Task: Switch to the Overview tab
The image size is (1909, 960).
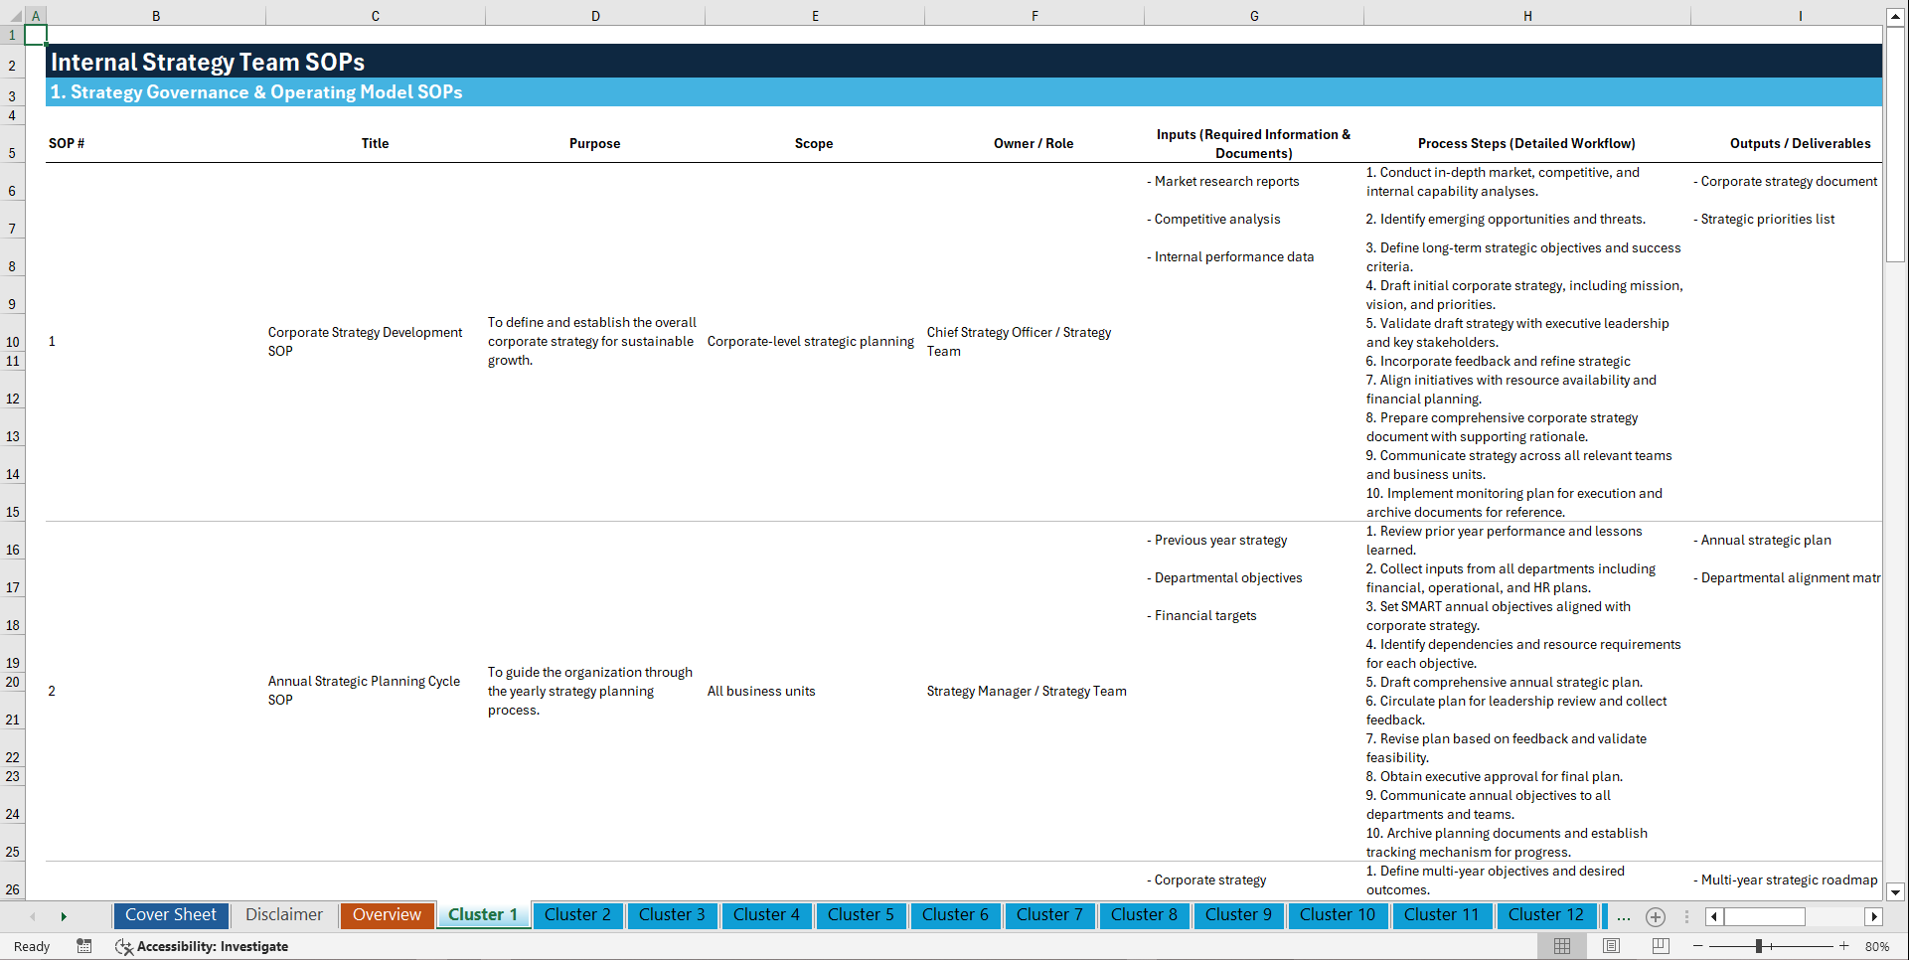Action: click(387, 915)
